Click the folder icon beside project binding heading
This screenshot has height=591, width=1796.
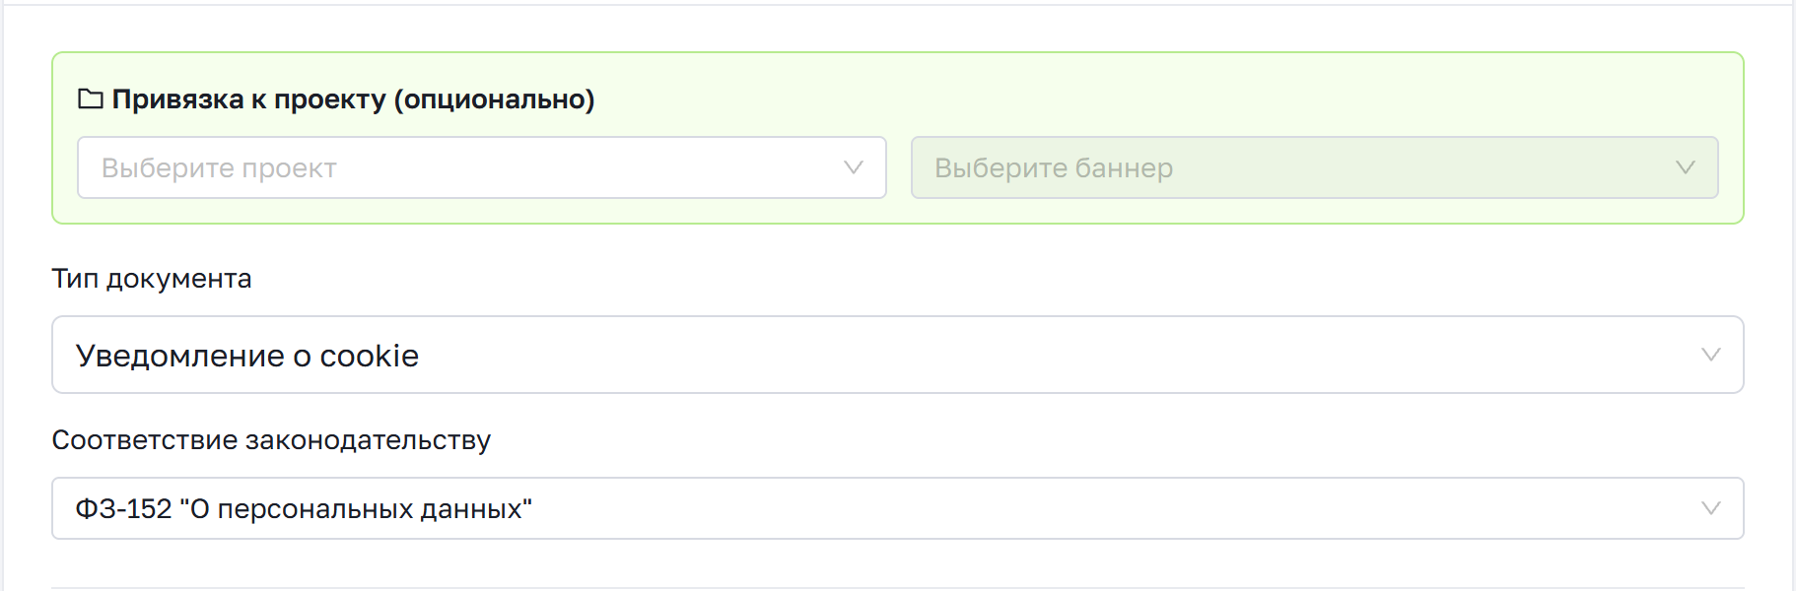pyautogui.click(x=91, y=99)
